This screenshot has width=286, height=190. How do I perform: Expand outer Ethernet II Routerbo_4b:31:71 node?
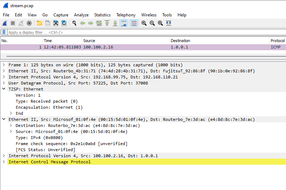[4, 71]
